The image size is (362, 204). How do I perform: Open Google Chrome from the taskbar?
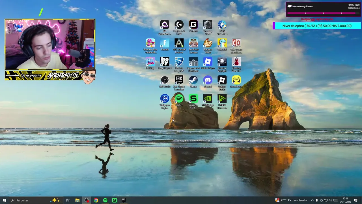[x=96, y=200]
